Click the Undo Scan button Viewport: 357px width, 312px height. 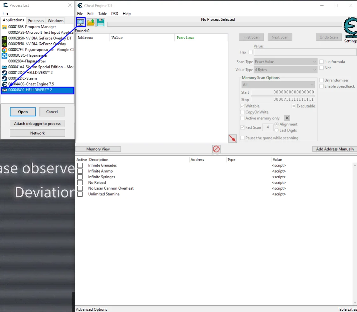click(x=329, y=37)
